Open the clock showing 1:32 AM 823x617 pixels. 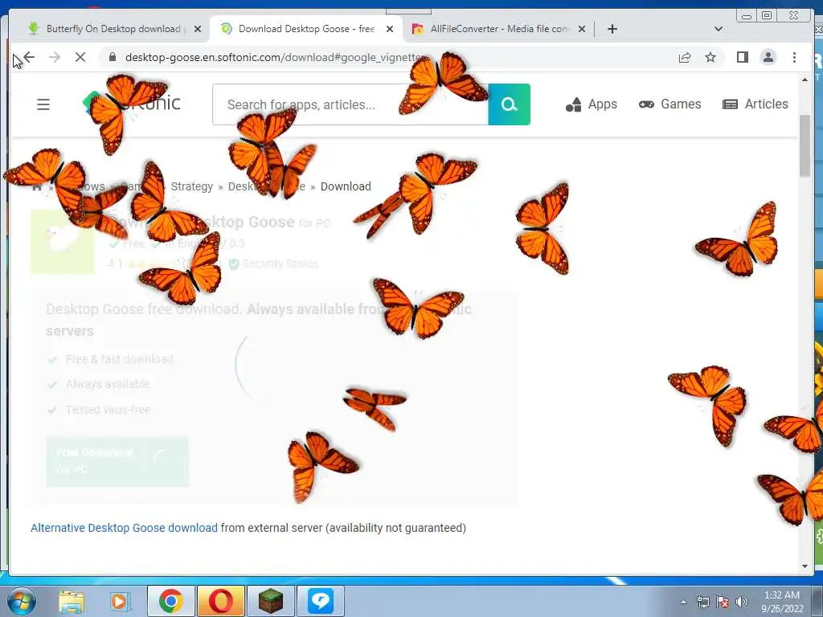click(x=782, y=601)
